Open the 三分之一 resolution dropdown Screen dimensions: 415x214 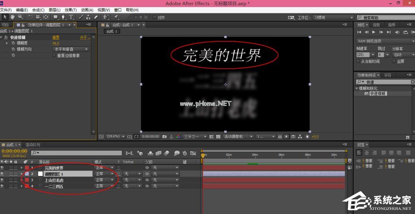pos(195,137)
